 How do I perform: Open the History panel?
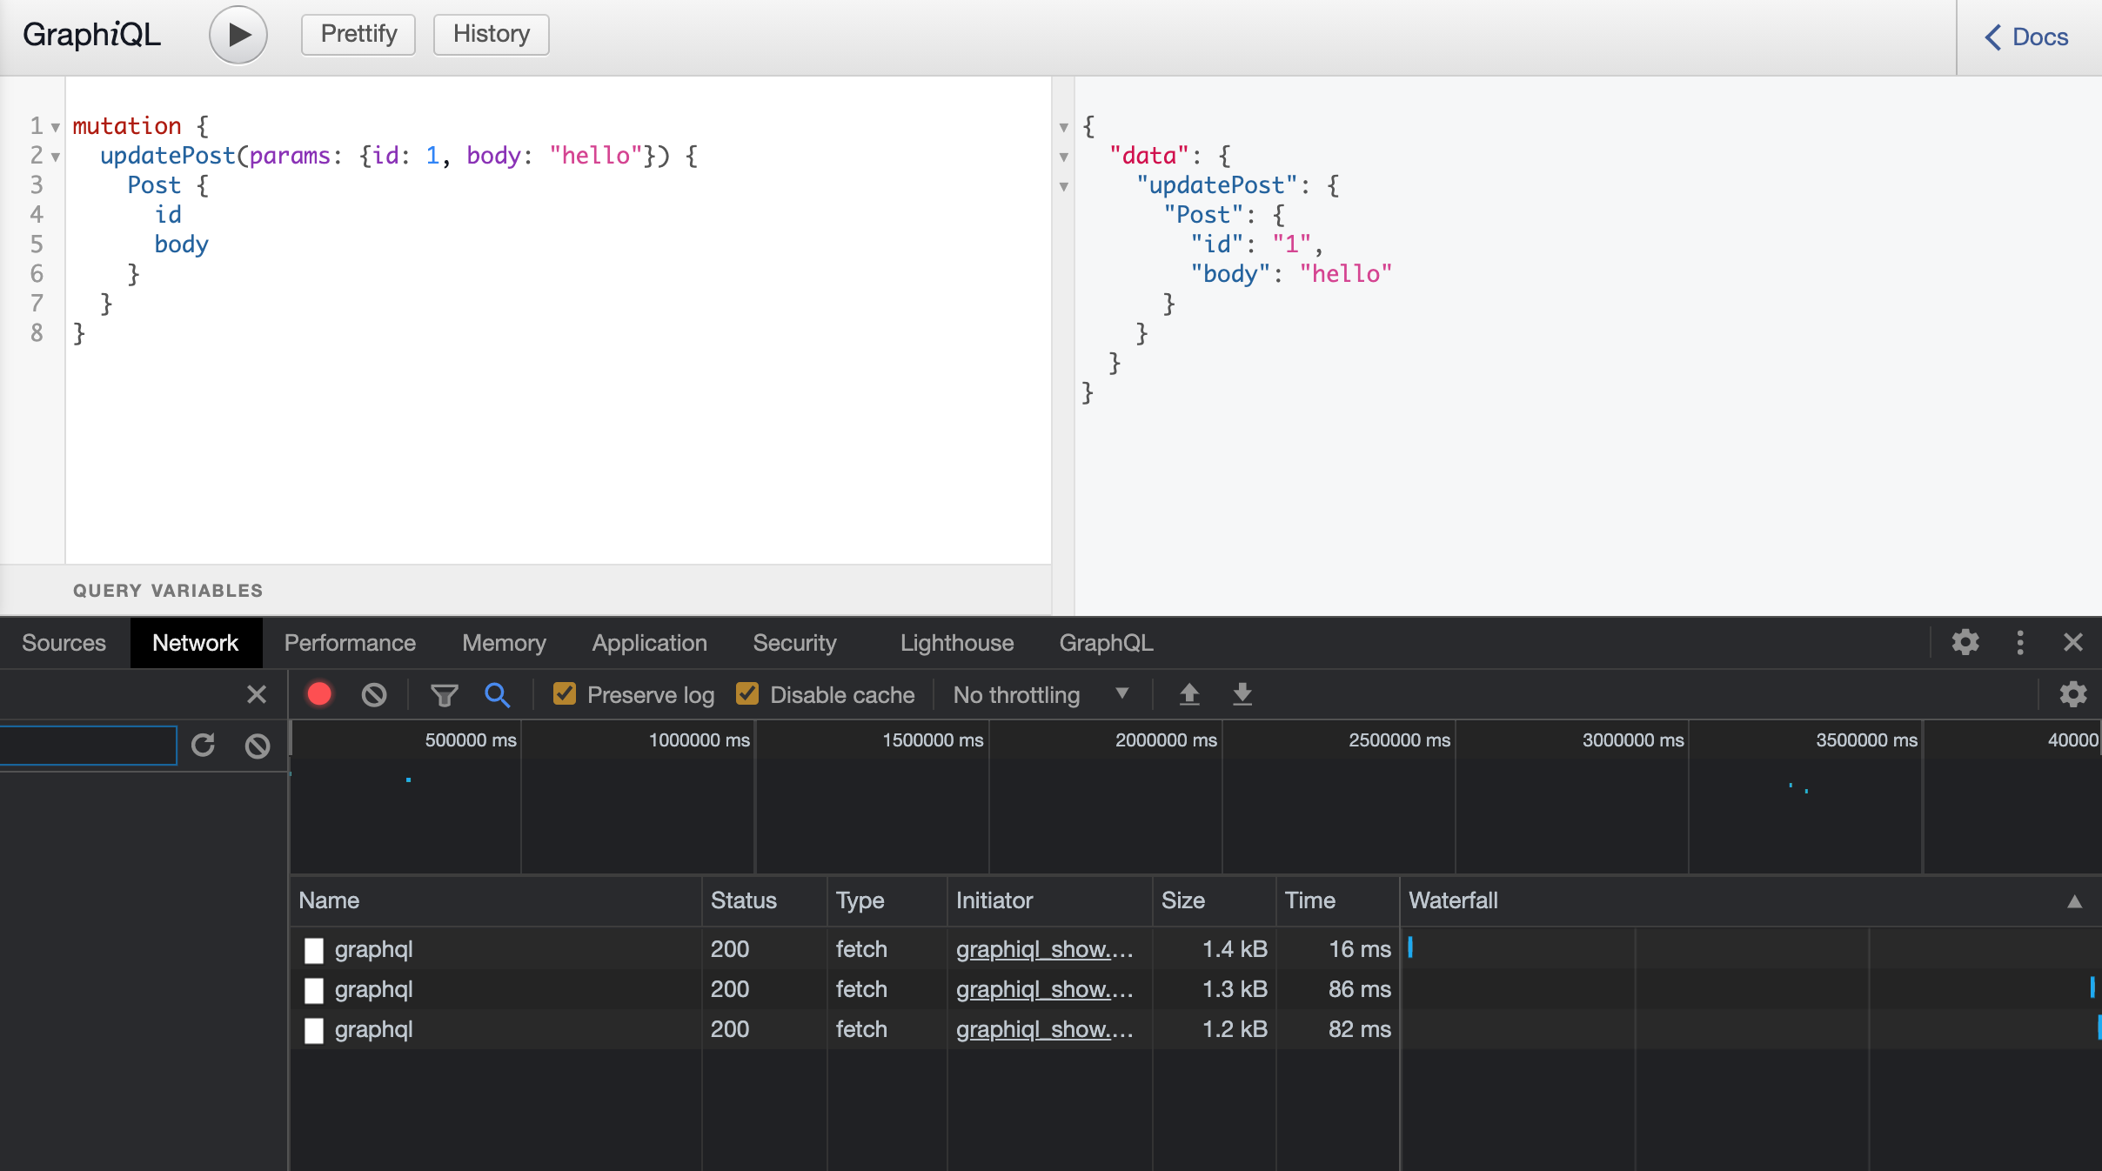tap(492, 34)
